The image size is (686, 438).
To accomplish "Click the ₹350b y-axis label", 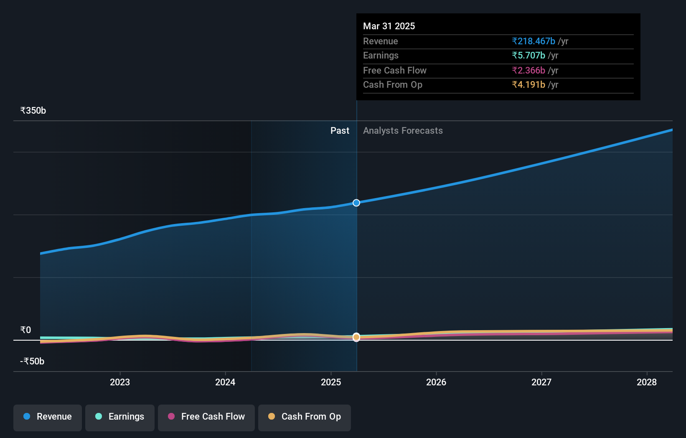I will pyautogui.click(x=33, y=110).
